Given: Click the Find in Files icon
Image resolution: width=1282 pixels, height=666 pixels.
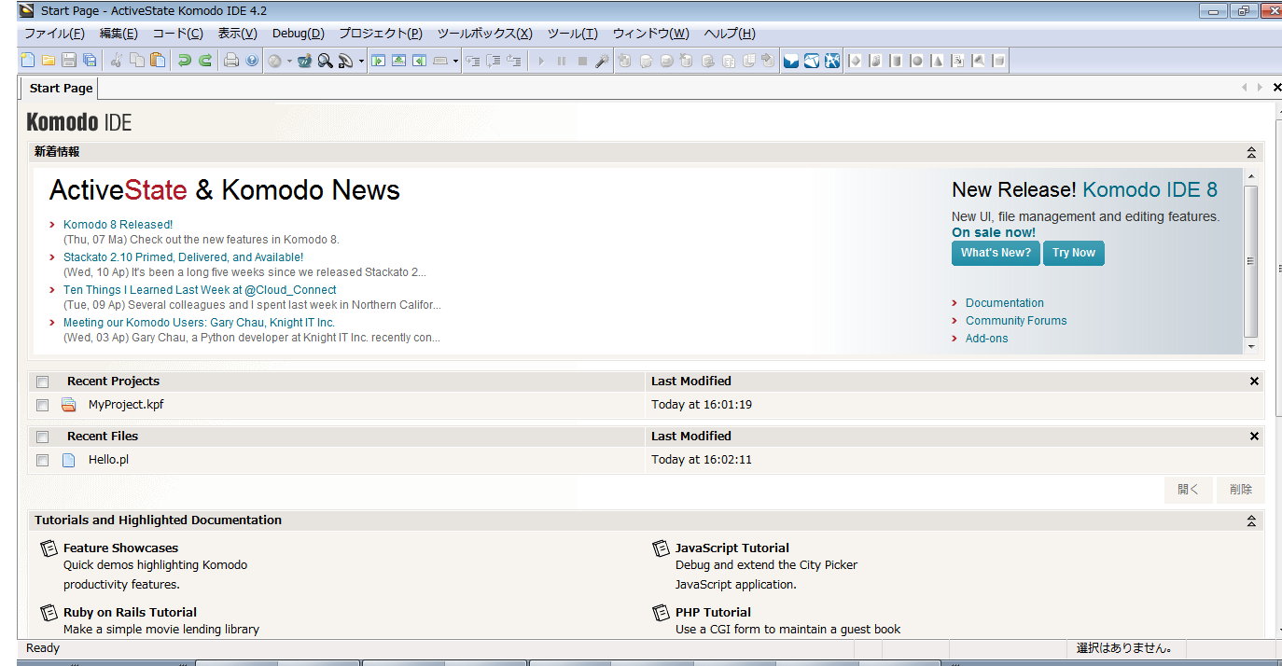Looking at the screenshot, I should [x=345, y=61].
